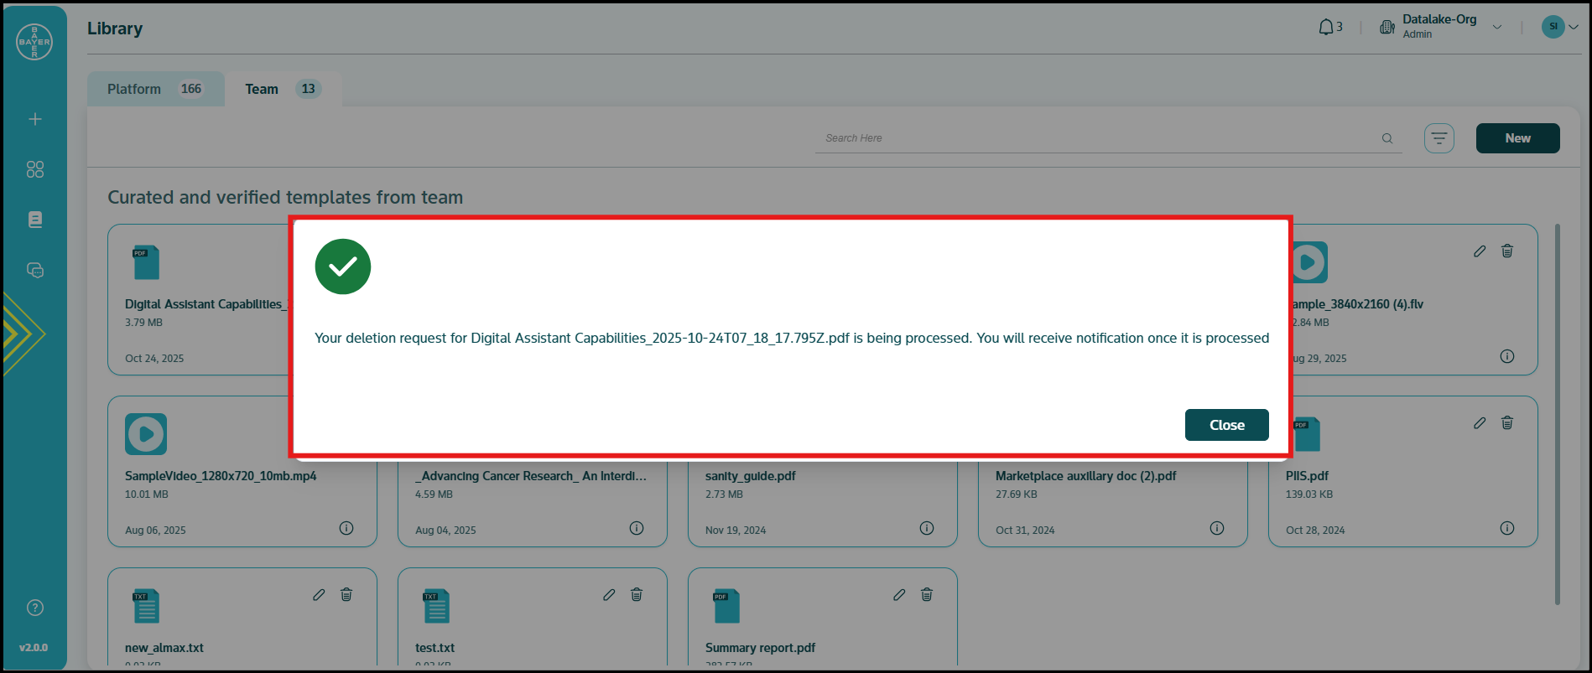Delete the test.txt file

coord(637,594)
